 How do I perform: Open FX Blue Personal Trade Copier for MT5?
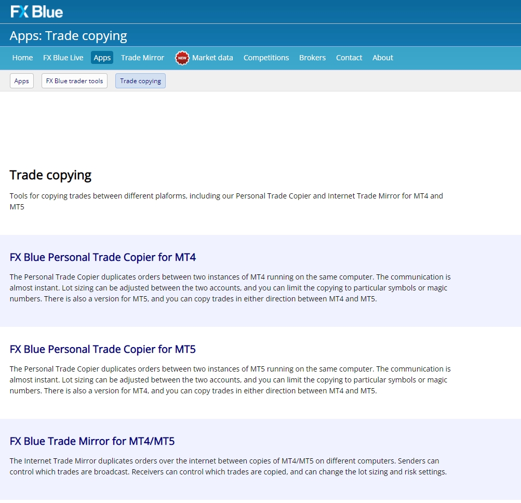pos(103,349)
